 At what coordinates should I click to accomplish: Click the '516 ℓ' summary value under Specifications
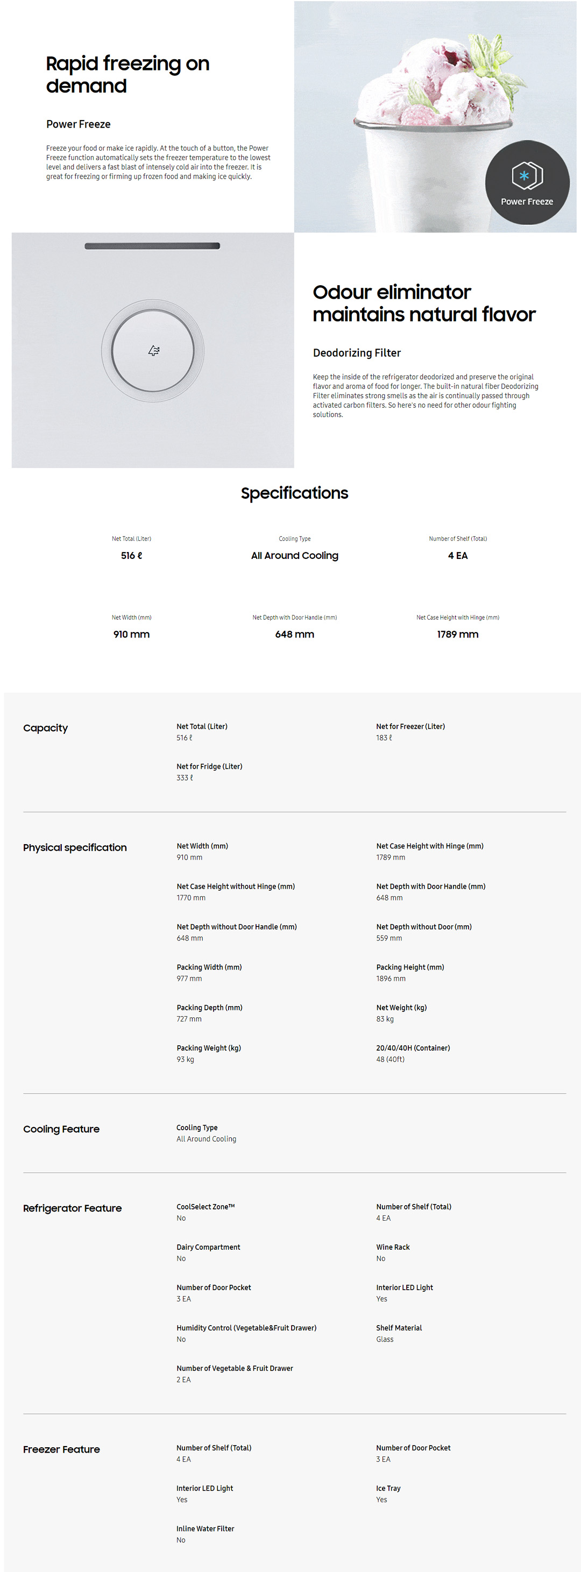click(131, 555)
